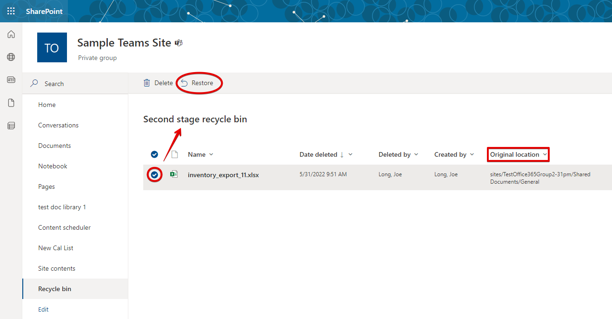Click the Home icon in left rail

[11, 34]
